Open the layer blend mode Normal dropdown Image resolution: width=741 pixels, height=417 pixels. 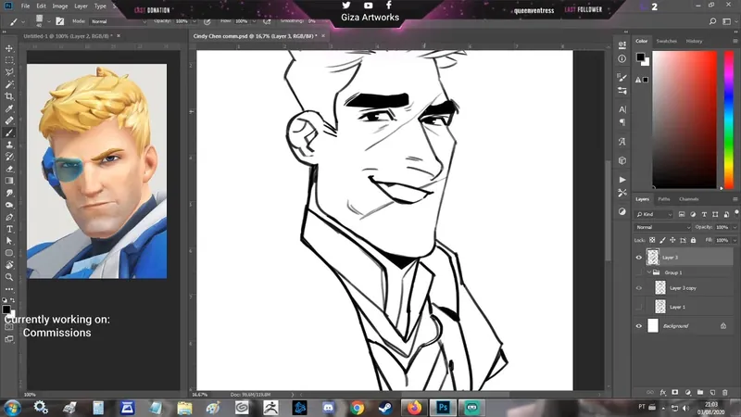click(662, 227)
